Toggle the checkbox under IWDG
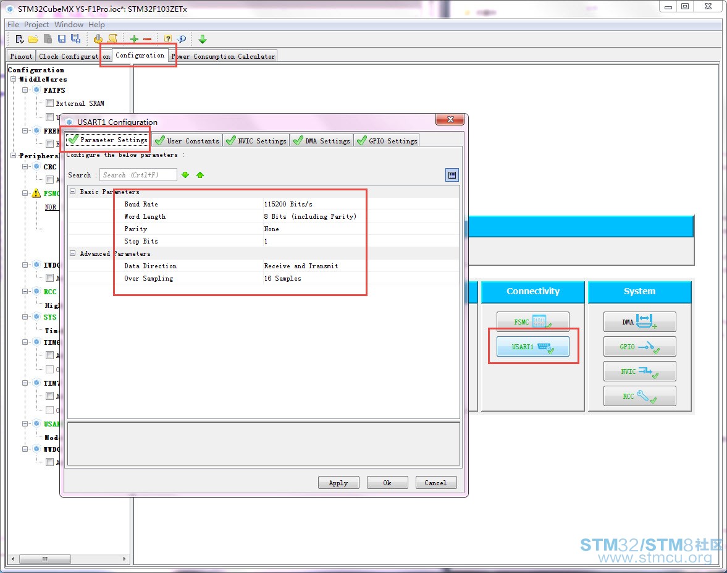Viewport: 727px width, 573px height. coord(49,278)
